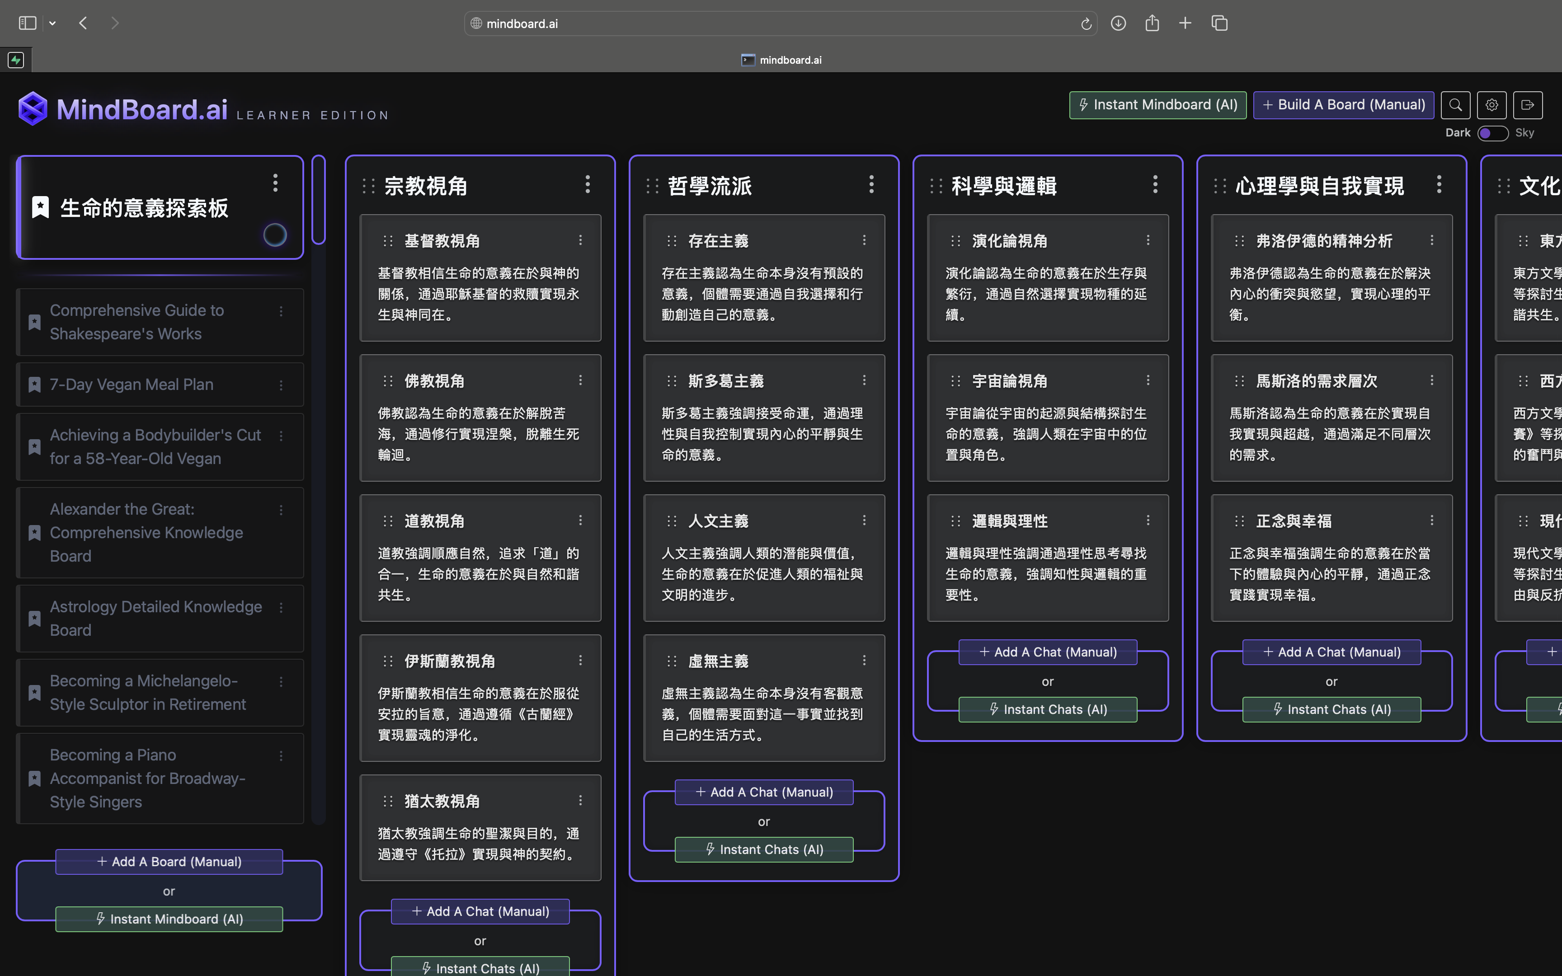Click the drag handle on 存在主義 card

pos(672,241)
